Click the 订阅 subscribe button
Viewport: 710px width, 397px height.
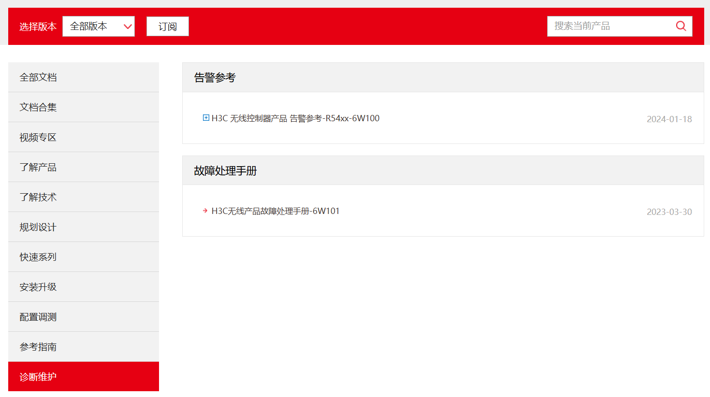tap(168, 26)
